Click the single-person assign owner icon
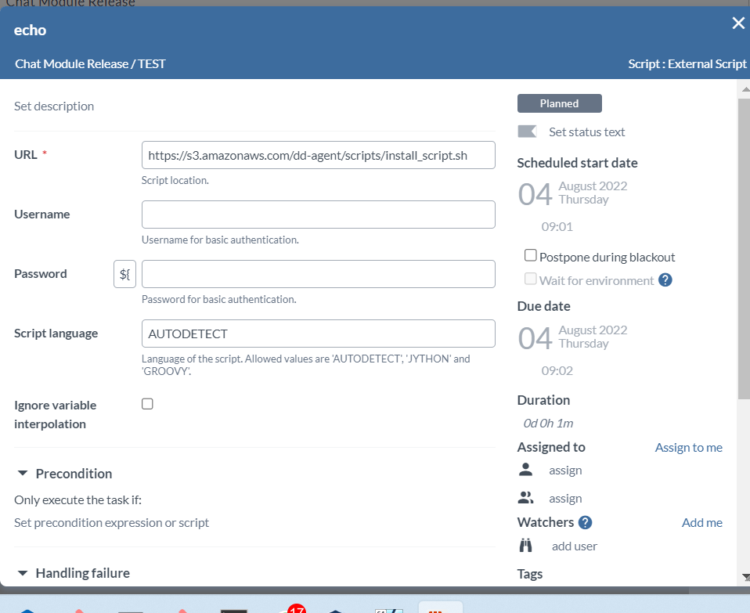This screenshot has width=750, height=613. 526,471
